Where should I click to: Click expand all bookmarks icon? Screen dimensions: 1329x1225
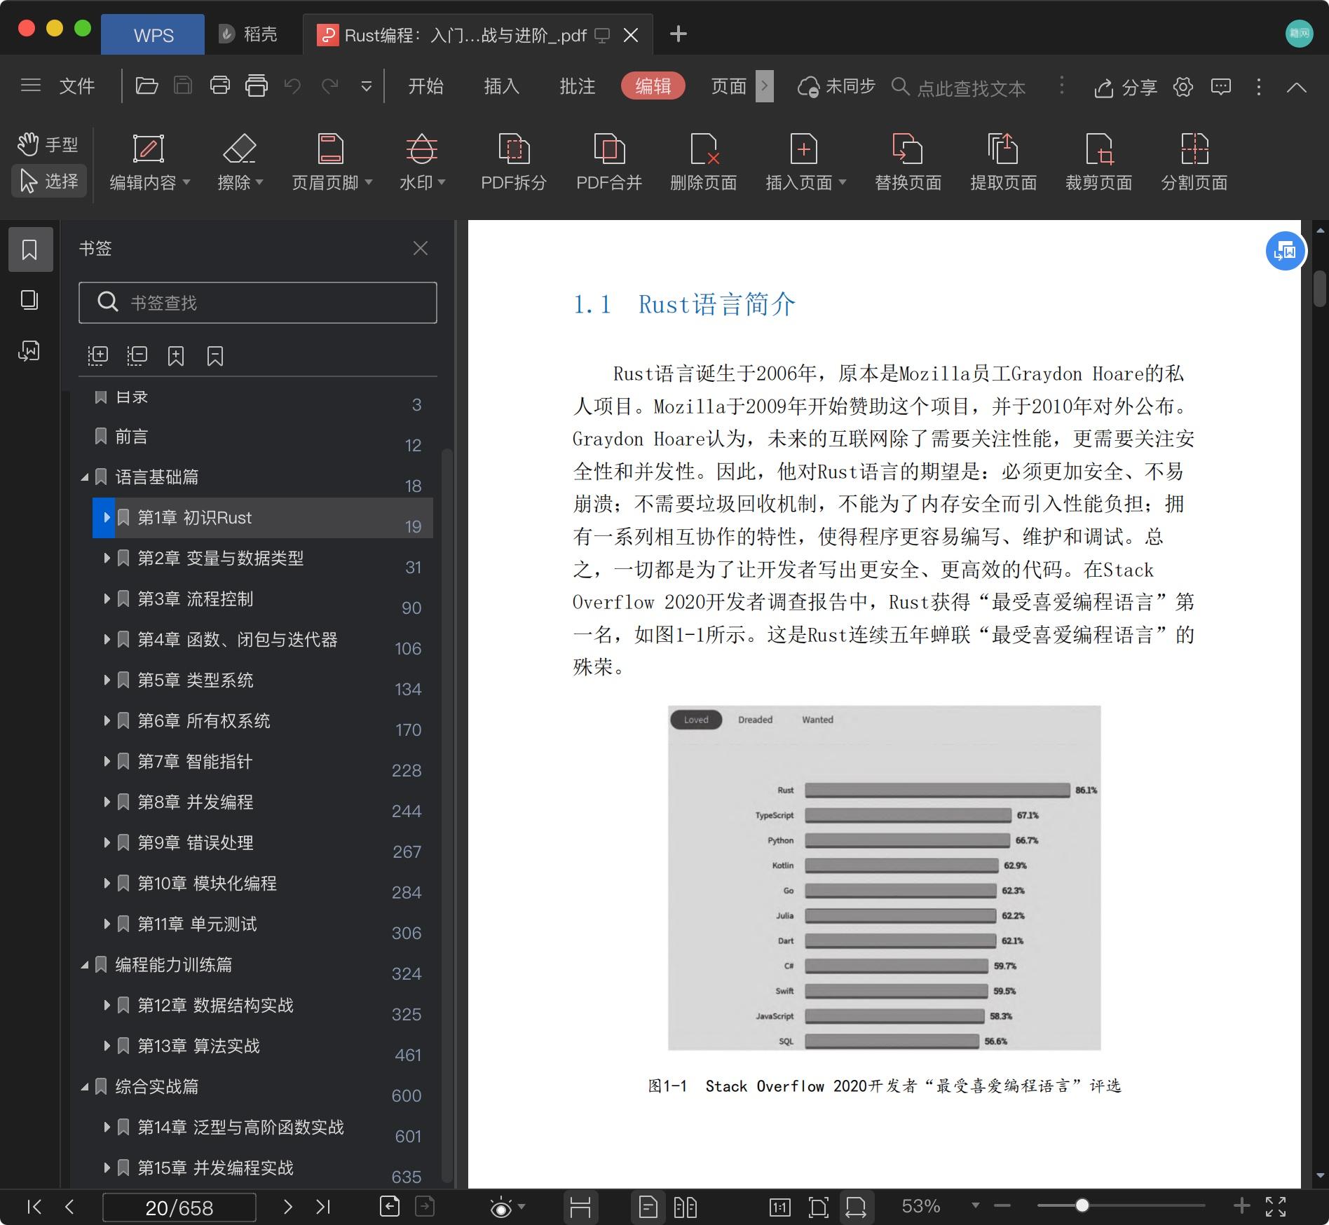click(97, 356)
